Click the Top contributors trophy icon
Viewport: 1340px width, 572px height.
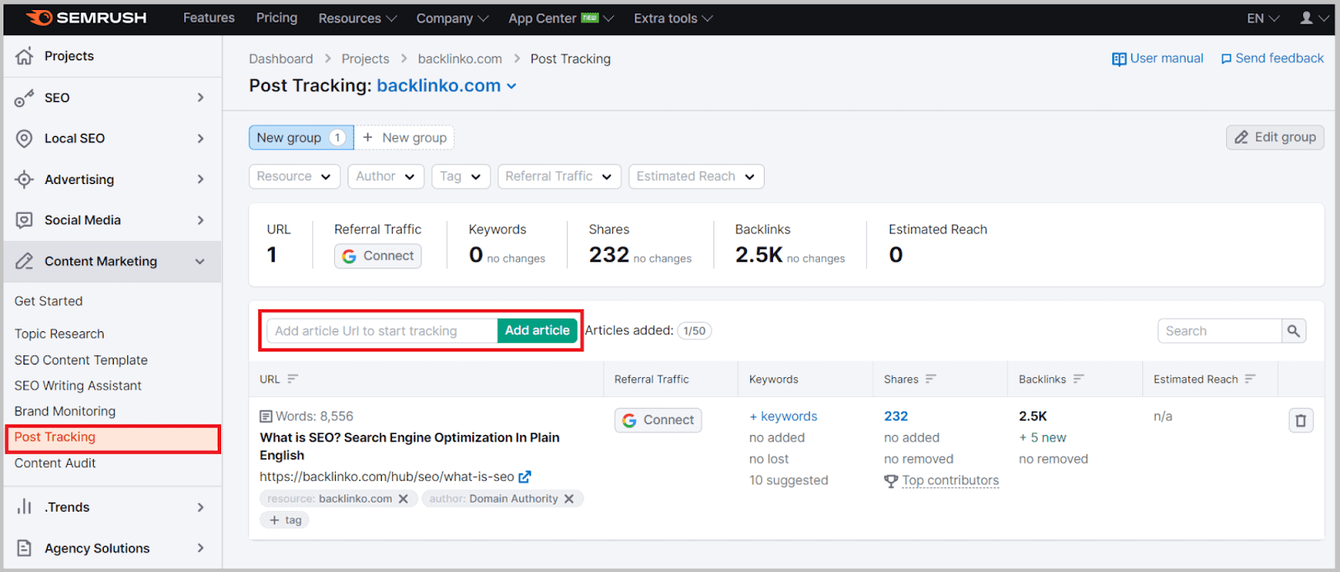click(891, 481)
